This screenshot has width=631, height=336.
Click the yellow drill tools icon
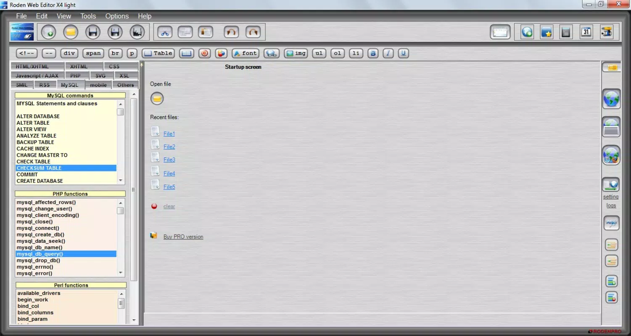coord(607,32)
